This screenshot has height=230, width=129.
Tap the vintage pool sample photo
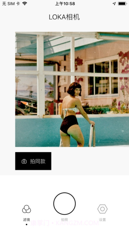[72, 89]
